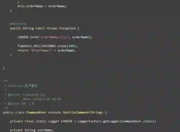This screenshot has width=180, height=132.
Task: Click the closing brace of run method
Action: point(11,55)
